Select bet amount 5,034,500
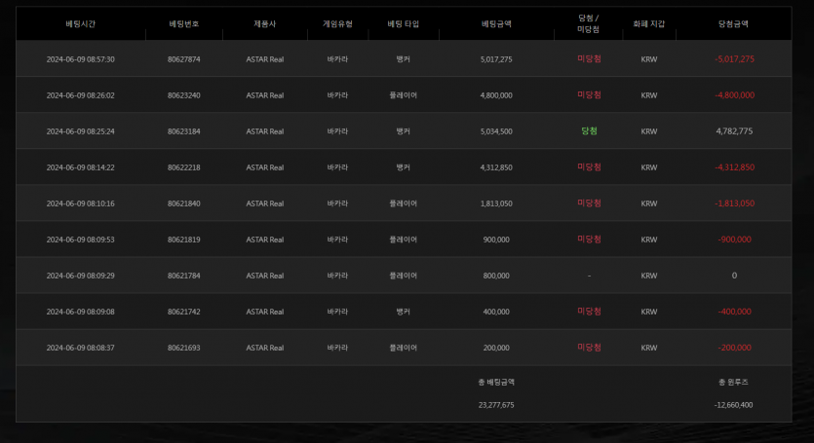The width and height of the screenshot is (814, 443). coord(496,131)
